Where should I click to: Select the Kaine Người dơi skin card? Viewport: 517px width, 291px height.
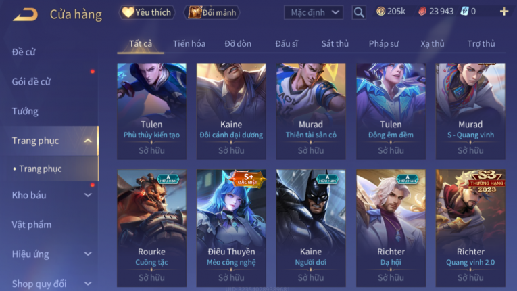point(311,228)
